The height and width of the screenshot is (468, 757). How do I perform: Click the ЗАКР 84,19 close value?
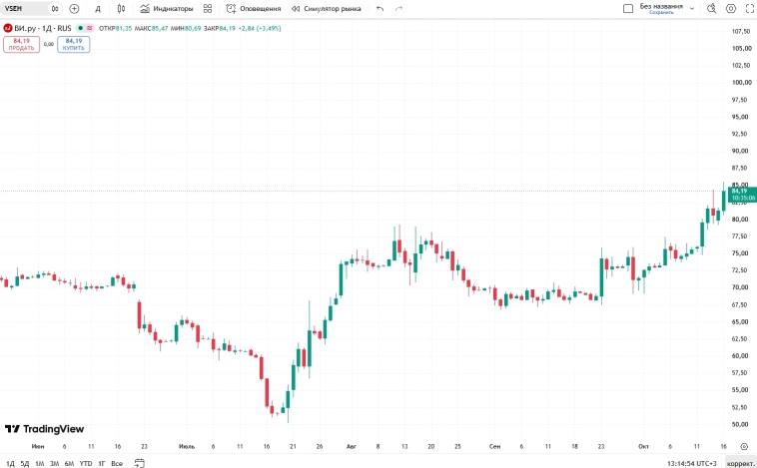coord(219,29)
